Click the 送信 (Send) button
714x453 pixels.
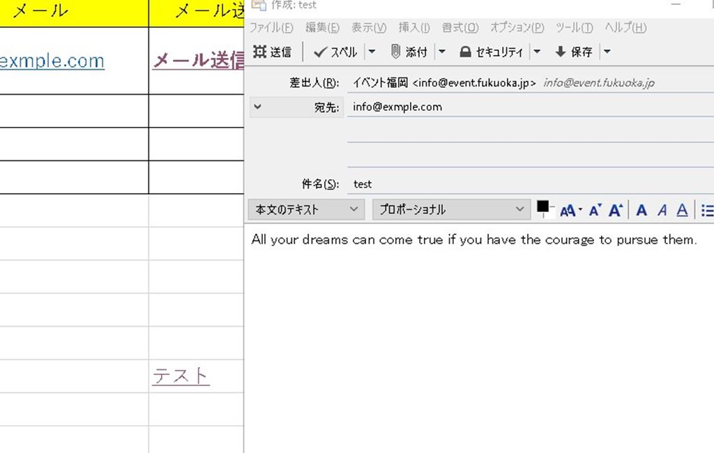pyautogui.click(x=273, y=52)
